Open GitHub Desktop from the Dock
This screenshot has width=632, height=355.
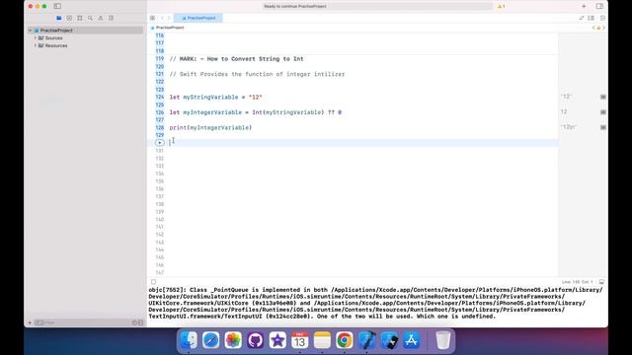point(255,340)
